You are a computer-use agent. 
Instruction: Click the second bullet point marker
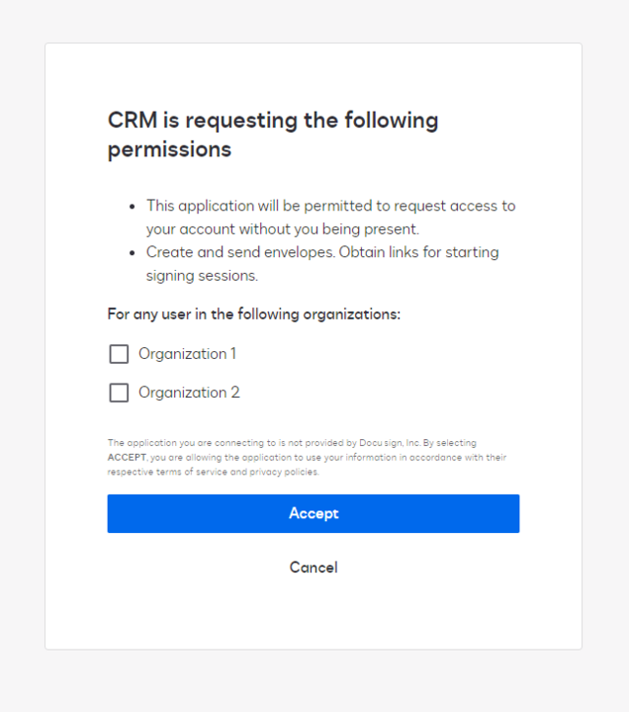[133, 253]
